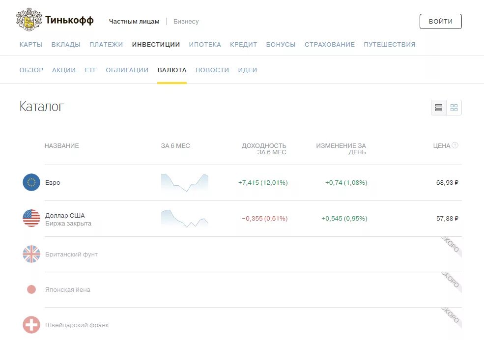Open the ИПОТЕКА menu item
Viewport: 484px width, 340px height.
pos(205,44)
